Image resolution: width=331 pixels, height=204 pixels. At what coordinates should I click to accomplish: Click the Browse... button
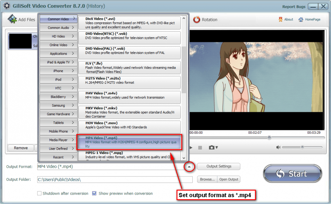(207, 179)
